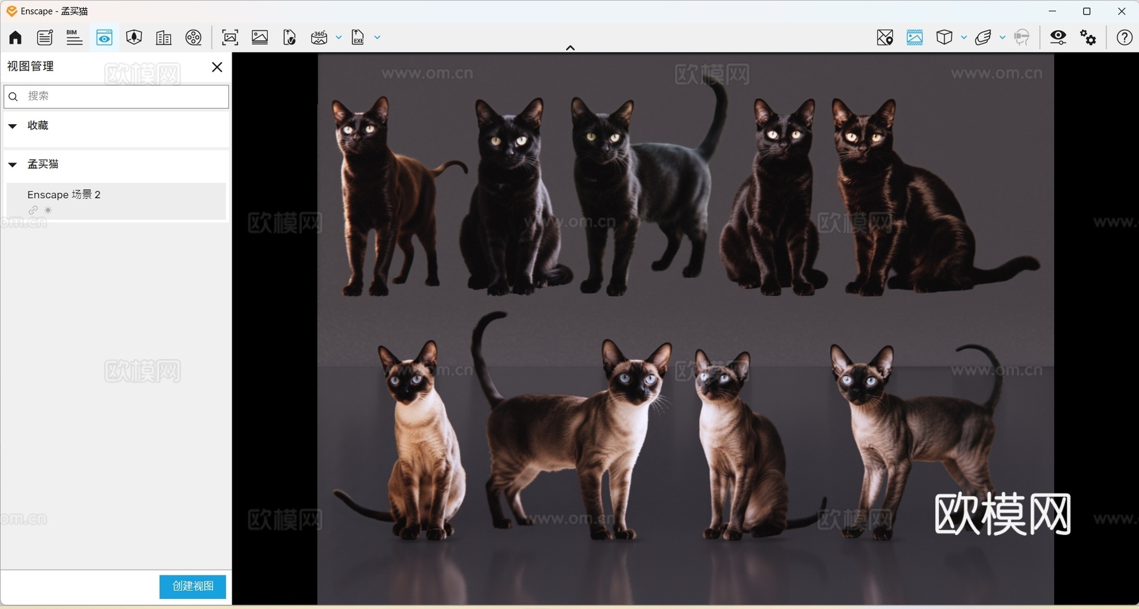Screen dimensions: 1139x609
Task: Open the BIM information panel
Action: click(x=74, y=37)
